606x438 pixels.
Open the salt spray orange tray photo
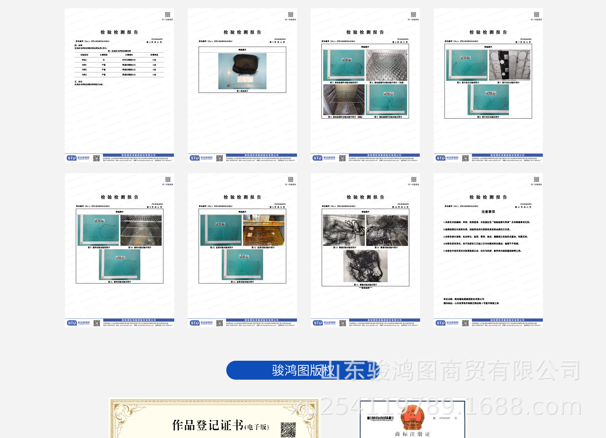point(264,231)
